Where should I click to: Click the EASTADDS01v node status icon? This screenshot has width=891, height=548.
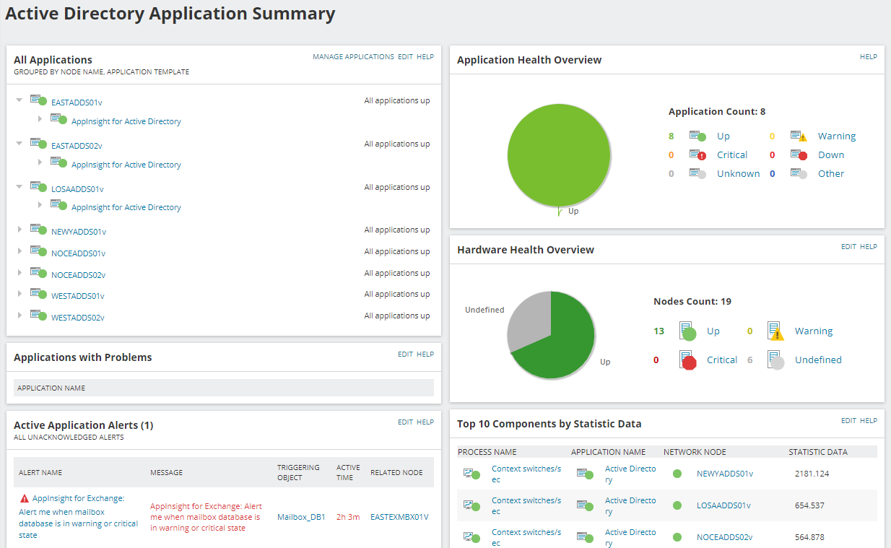38,101
